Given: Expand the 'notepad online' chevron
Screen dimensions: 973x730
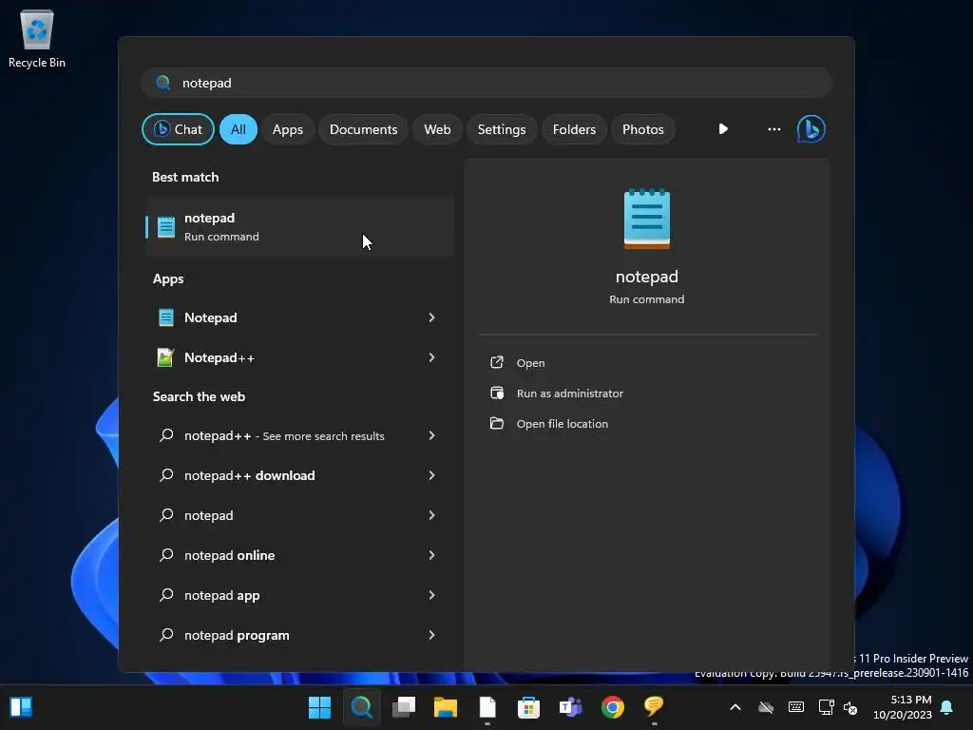Looking at the screenshot, I should tap(431, 555).
